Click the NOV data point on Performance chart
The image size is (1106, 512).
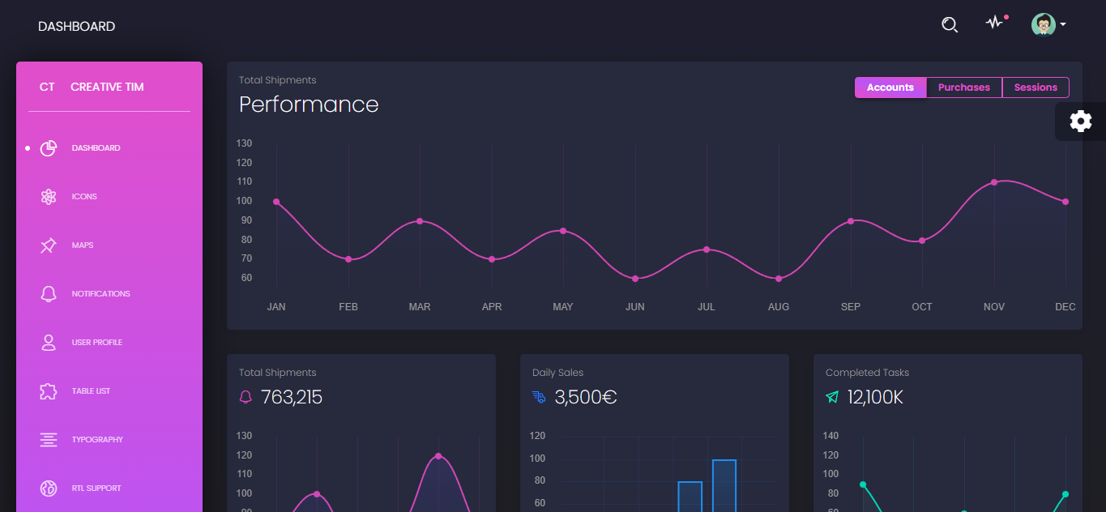[x=993, y=183]
